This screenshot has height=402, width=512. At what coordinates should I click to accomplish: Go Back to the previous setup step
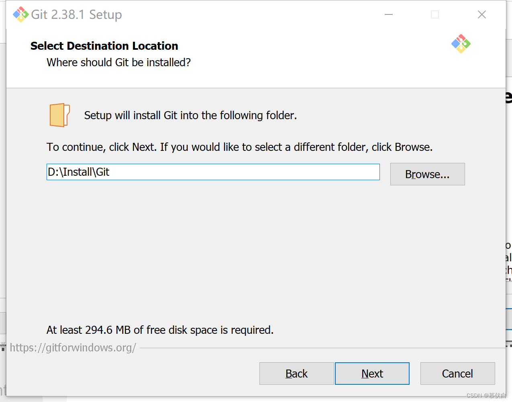pos(296,374)
